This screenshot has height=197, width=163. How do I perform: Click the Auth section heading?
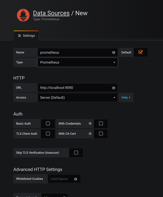tap(18, 114)
